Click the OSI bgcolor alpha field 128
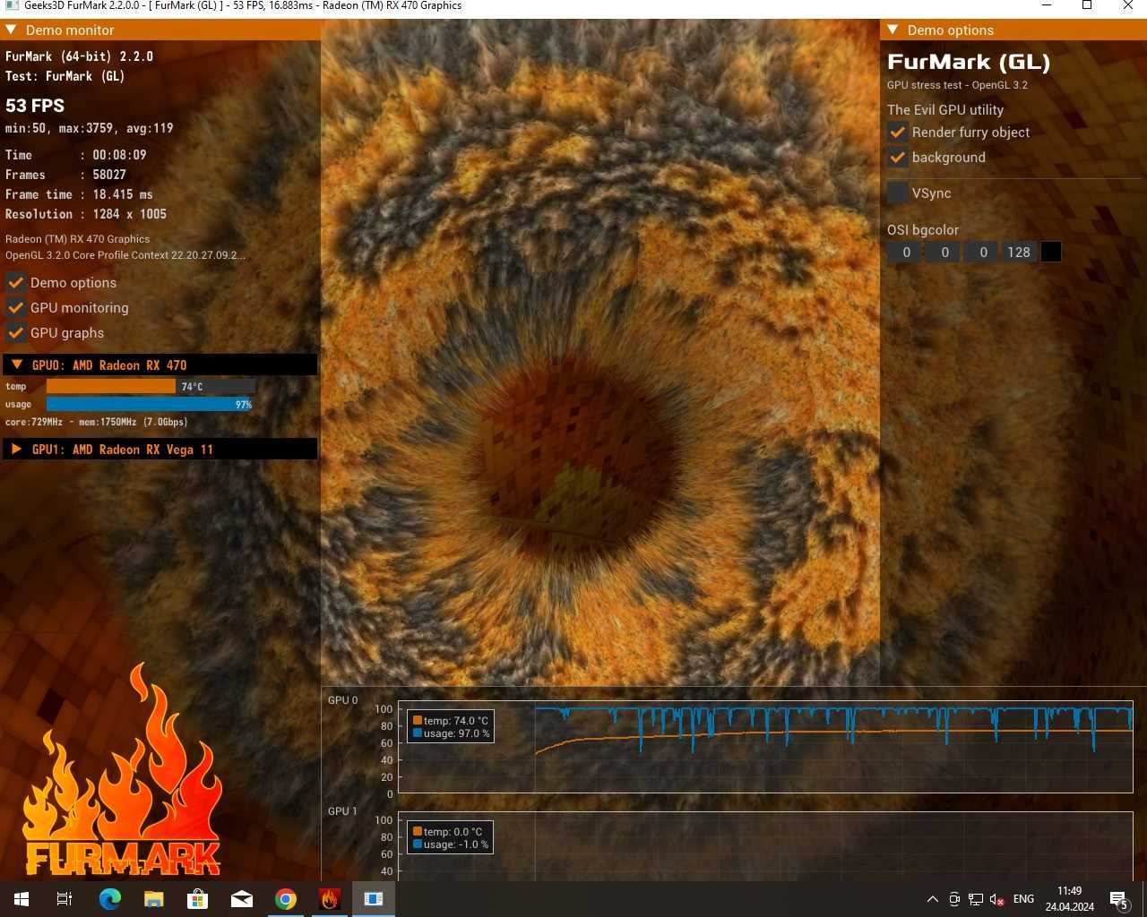 click(x=1019, y=252)
